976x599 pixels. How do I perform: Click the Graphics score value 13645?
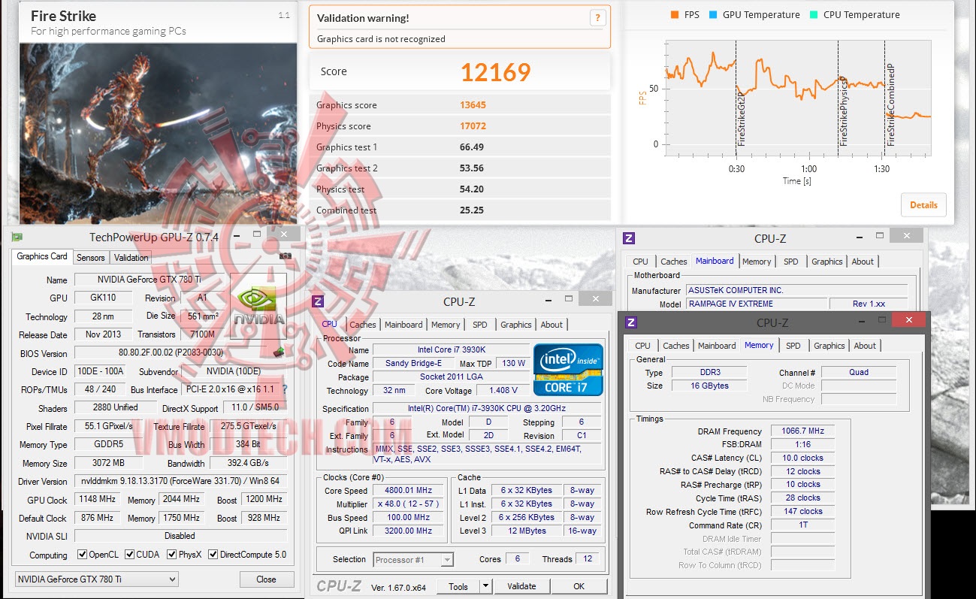tap(473, 105)
